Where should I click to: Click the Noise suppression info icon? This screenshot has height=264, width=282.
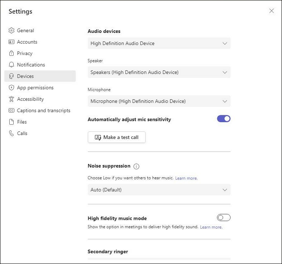click(x=136, y=166)
